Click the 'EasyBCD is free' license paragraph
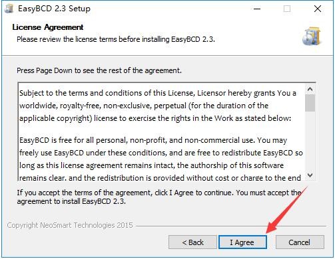 (161, 159)
